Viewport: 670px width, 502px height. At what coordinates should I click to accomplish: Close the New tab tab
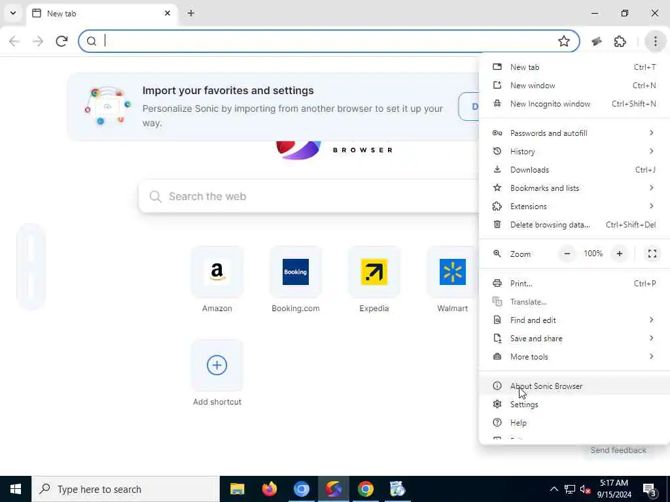pyautogui.click(x=167, y=13)
